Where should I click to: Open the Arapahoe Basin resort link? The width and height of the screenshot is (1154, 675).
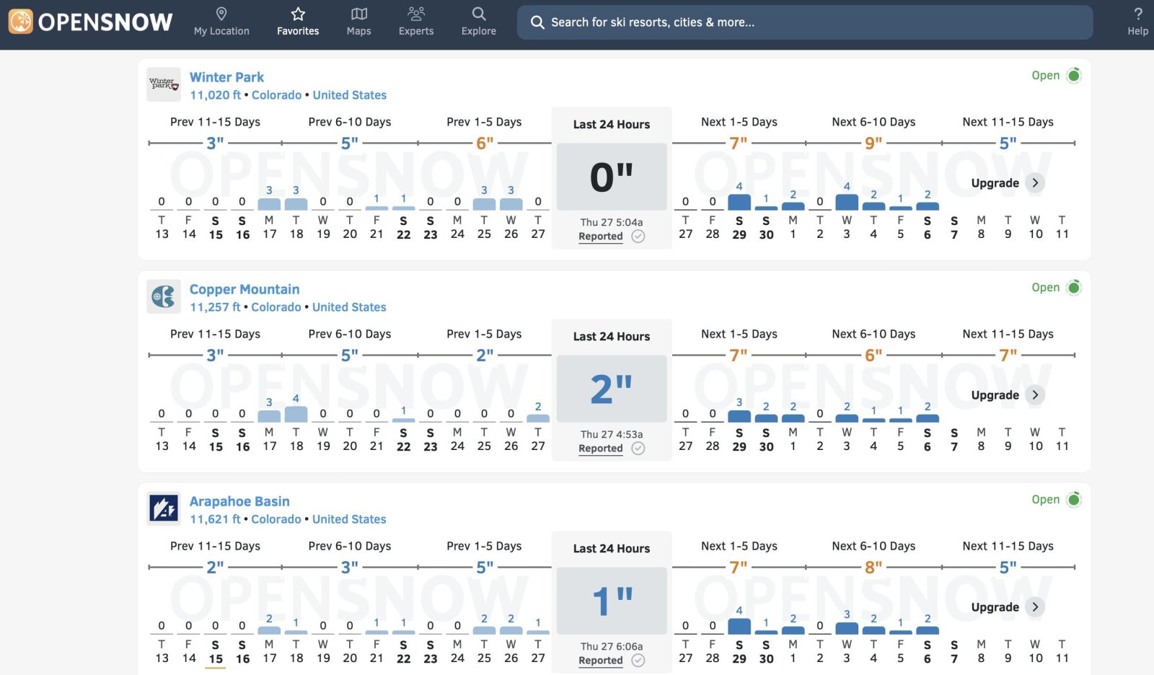[239, 501]
